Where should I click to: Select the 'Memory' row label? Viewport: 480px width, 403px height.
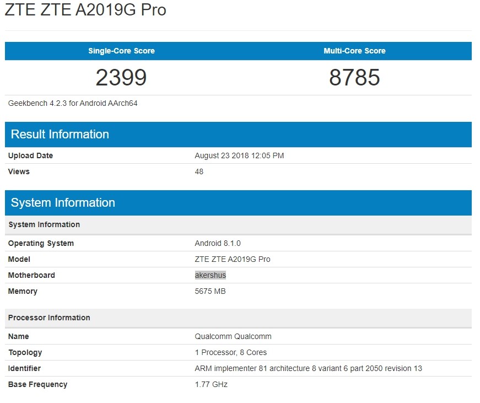point(23,291)
